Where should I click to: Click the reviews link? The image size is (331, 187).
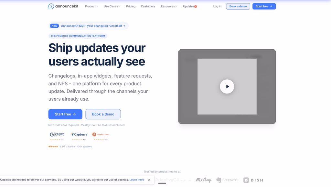click(87, 147)
